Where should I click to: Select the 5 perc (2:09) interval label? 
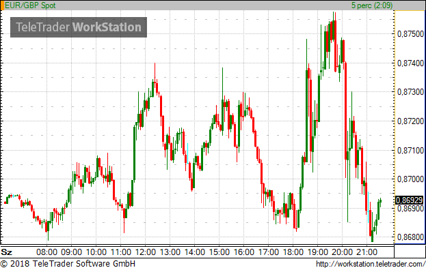pos(372,5)
